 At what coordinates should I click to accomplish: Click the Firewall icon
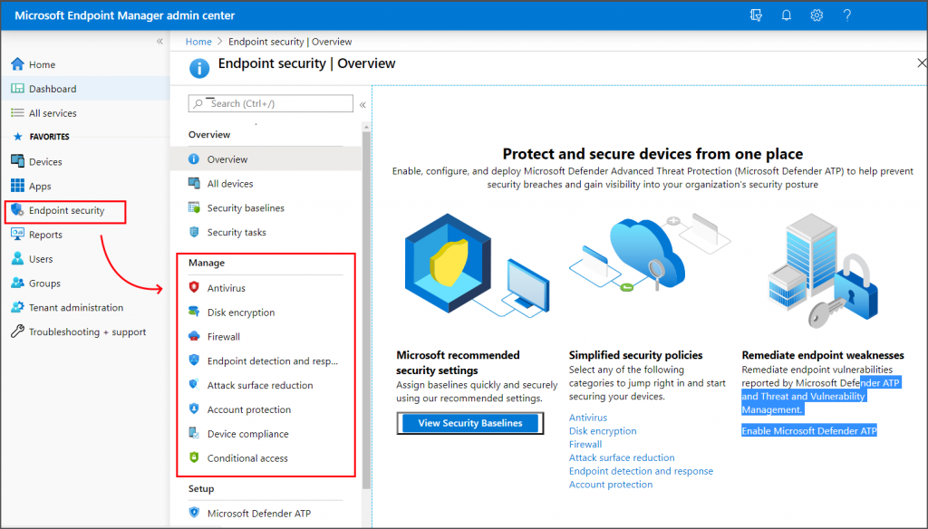tap(194, 336)
